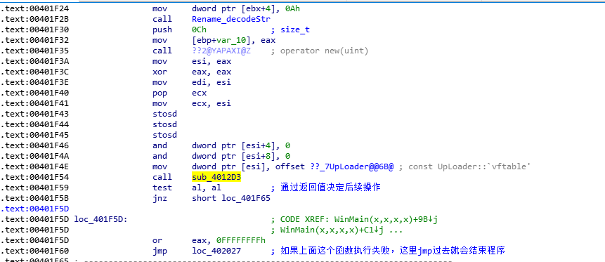
Task: Click 'test al, al' operands
Action: point(207,188)
